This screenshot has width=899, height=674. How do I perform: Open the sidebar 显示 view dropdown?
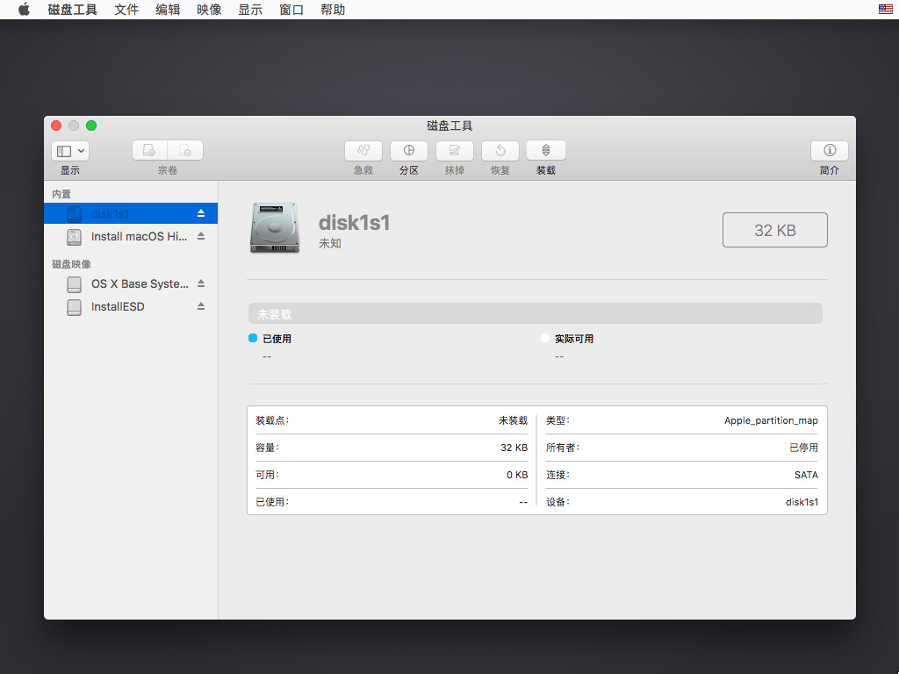click(x=70, y=151)
